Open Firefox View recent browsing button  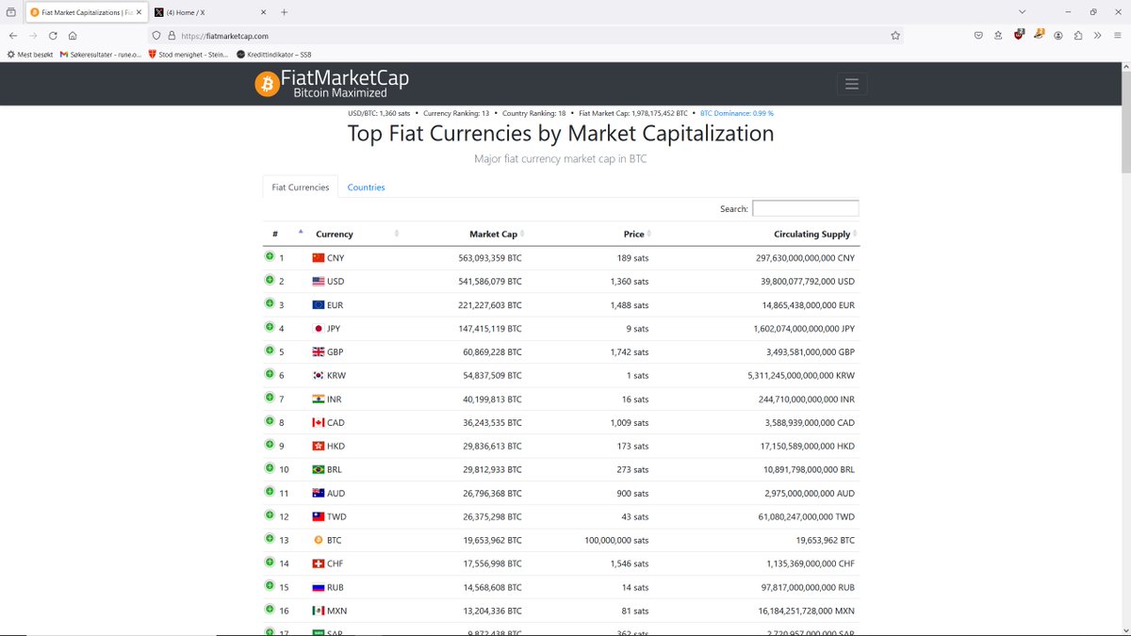[x=11, y=12]
